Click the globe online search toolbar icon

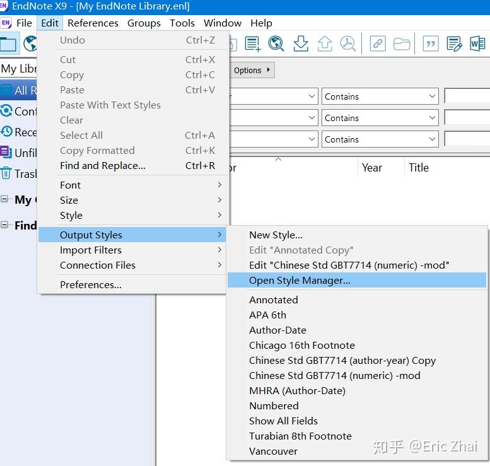(x=276, y=44)
